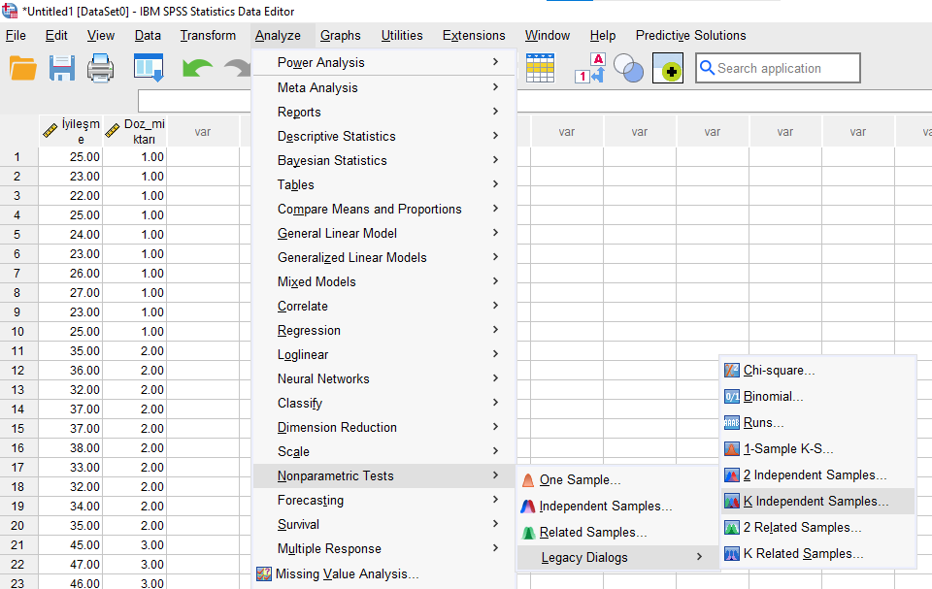Click the ruler icon on Doz_miktarı column

click(112, 130)
